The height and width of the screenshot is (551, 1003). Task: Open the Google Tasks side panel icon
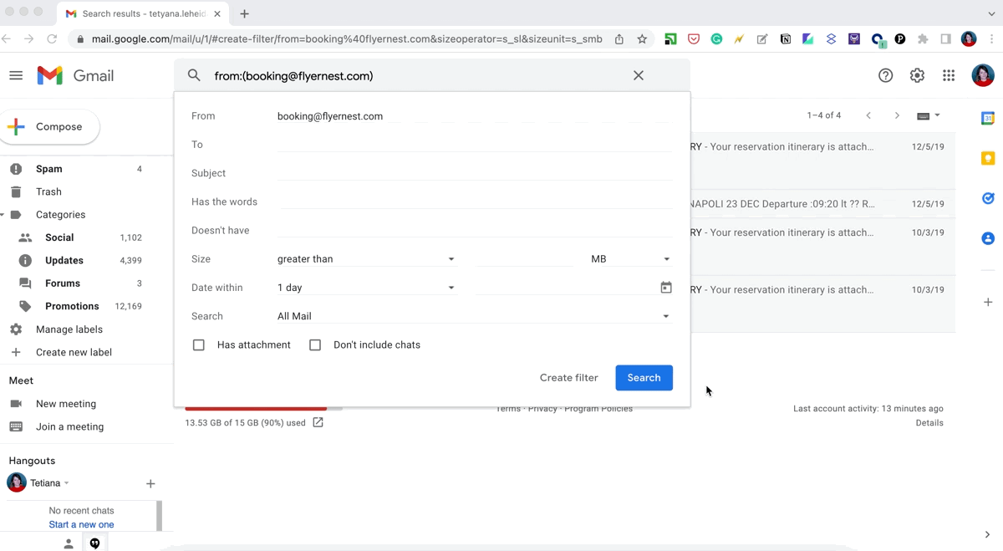click(x=988, y=198)
